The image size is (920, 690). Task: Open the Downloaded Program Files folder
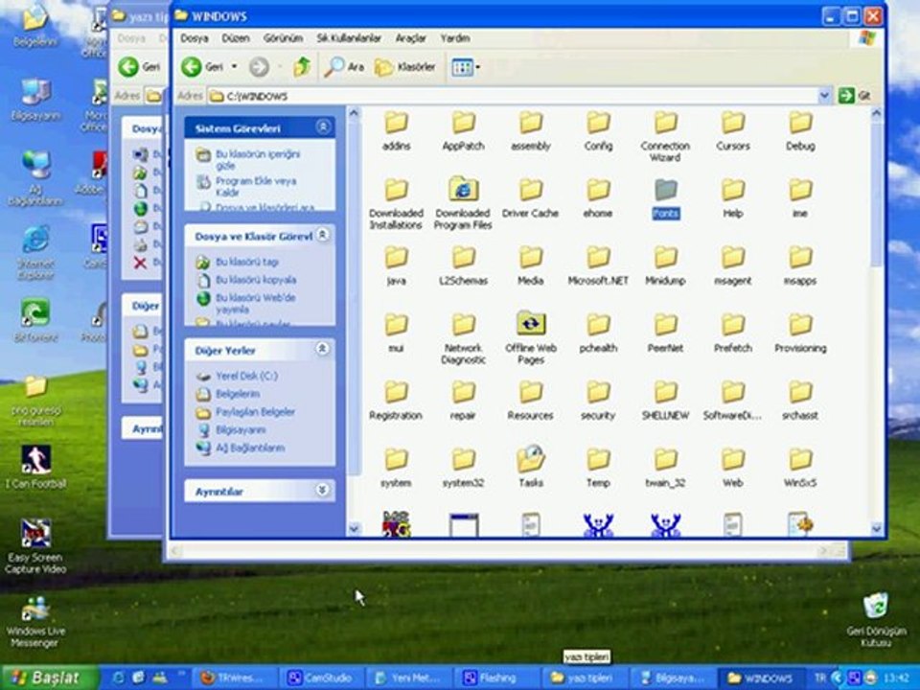[x=463, y=203]
